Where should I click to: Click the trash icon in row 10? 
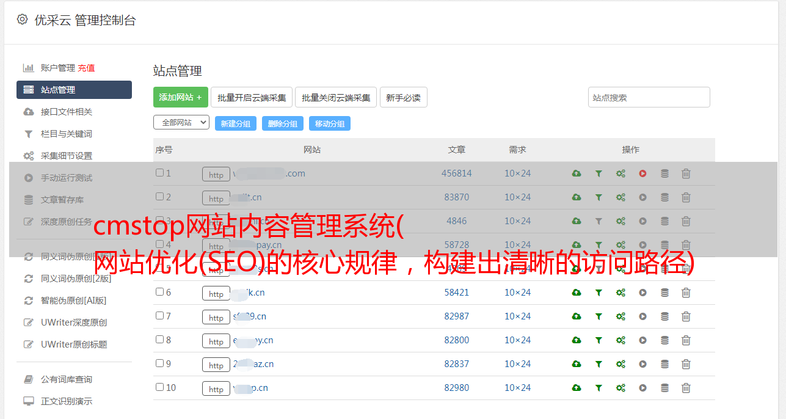click(686, 388)
